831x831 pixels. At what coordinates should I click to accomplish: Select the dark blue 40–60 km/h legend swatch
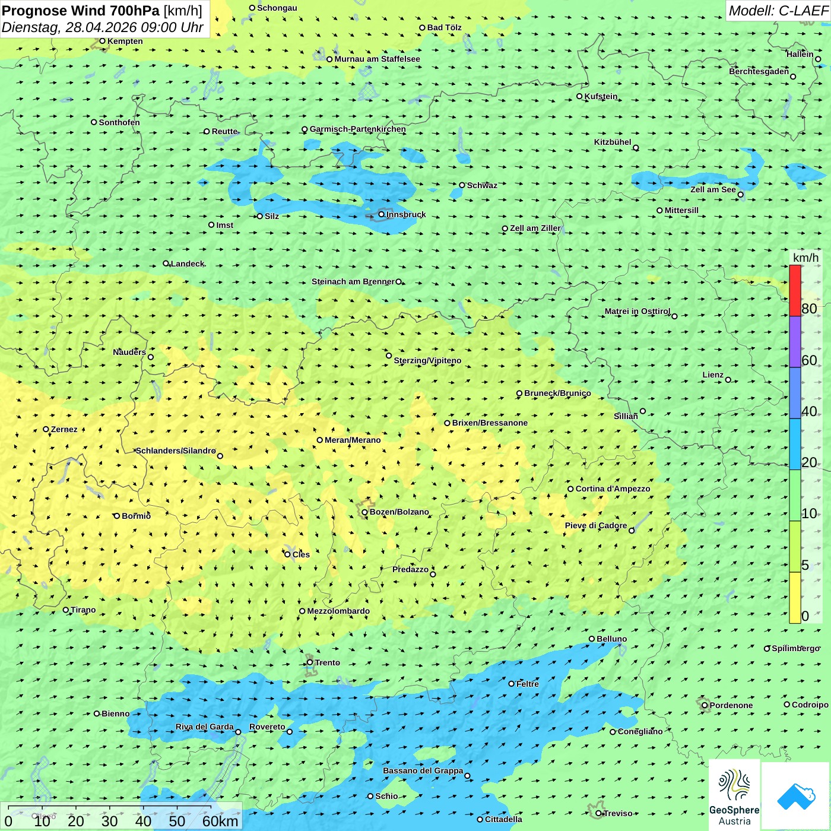[795, 393]
